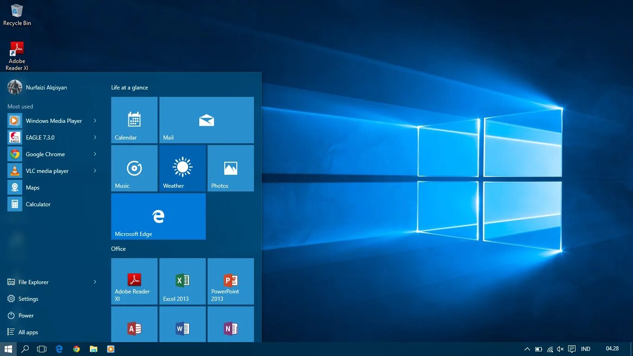Click the IND input language indicator
The width and height of the screenshot is (633, 356).
(x=586, y=349)
